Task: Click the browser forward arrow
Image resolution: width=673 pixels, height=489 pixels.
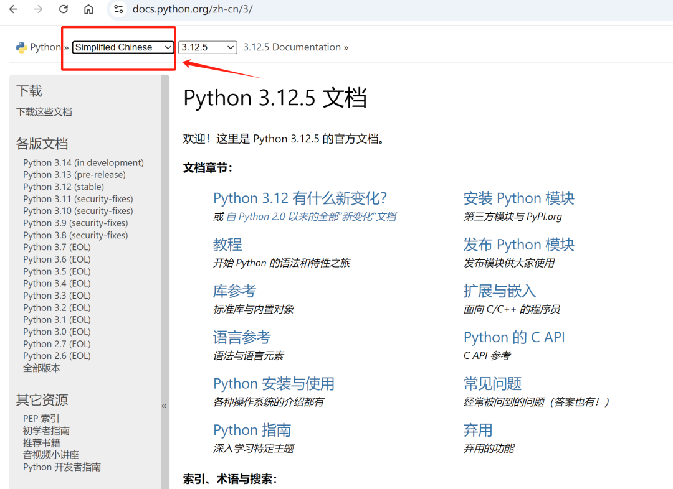Action: pyautogui.click(x=39, y=9)
